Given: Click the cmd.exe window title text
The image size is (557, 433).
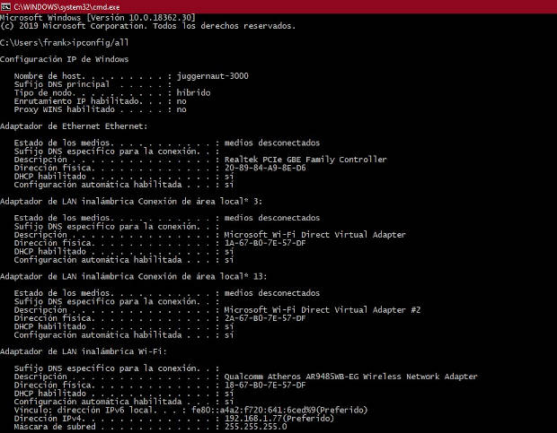Looking at the screenshot, I should (66, 7).
